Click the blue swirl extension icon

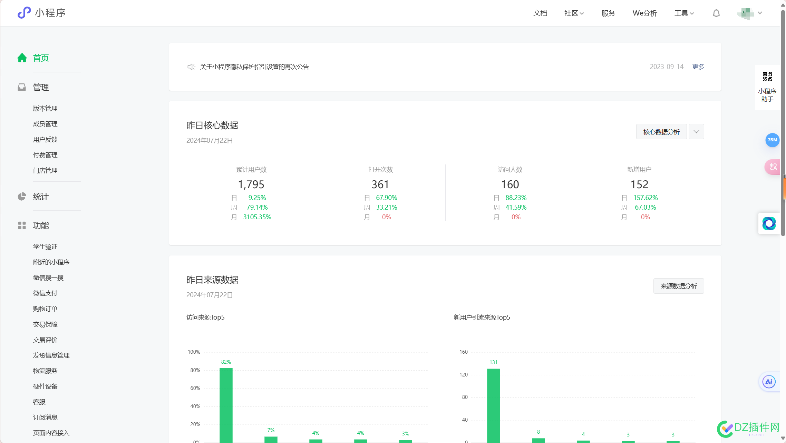(x=769, y=223)
